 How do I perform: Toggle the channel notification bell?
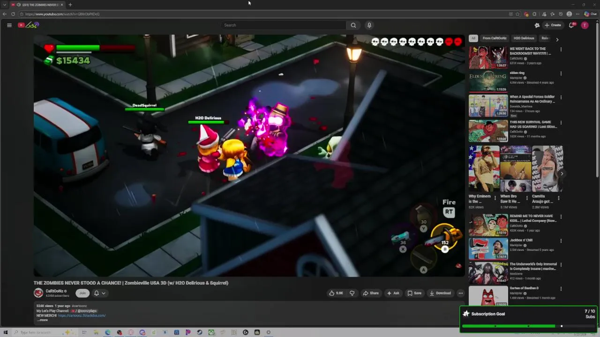(96, 293)
